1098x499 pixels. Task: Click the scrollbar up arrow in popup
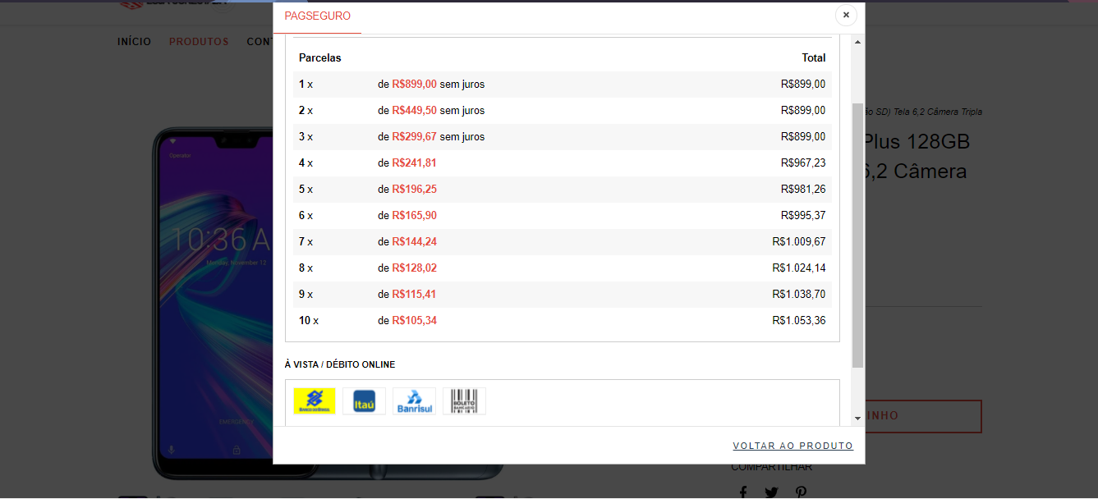pyautogui.click(x=857, y=42)
